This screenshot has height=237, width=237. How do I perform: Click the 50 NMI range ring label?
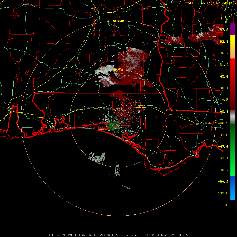coord(118,70)
